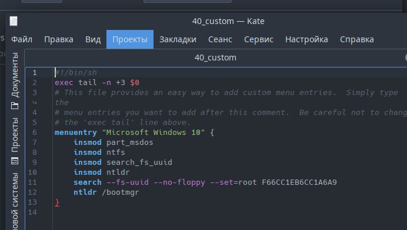Click '/bootmgr' on line 12

coord(121,192)
